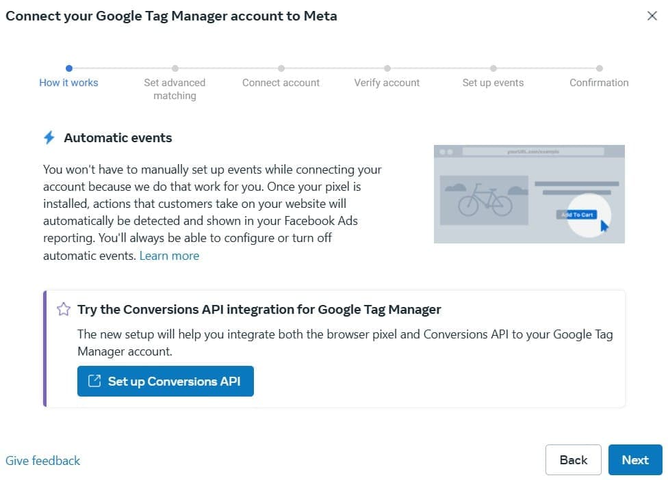Click the lightning bolt Automatic events icon
668x480 pixels.
point(49,138)
